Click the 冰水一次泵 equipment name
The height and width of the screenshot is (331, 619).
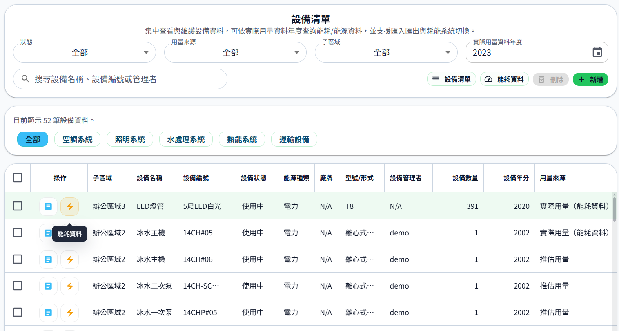(154, 313)
